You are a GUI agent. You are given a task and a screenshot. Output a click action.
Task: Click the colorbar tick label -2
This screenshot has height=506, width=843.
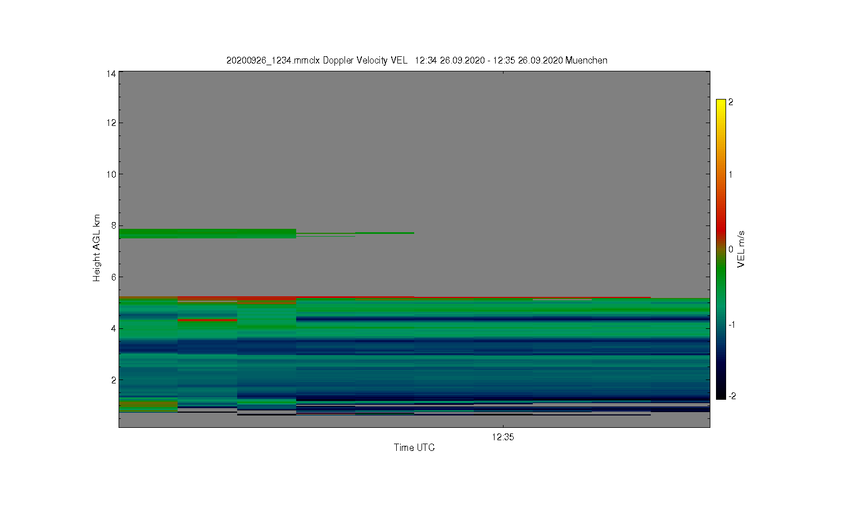click(x=732, y=396)
